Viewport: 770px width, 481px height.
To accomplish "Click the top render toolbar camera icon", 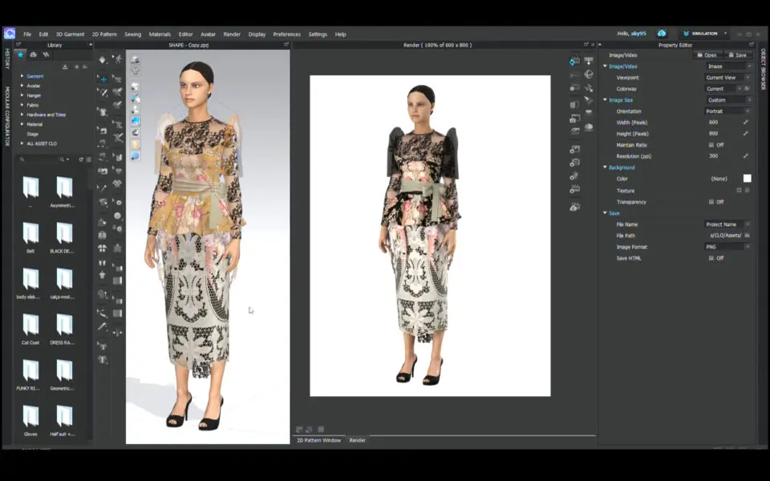I will click(574, 61).
